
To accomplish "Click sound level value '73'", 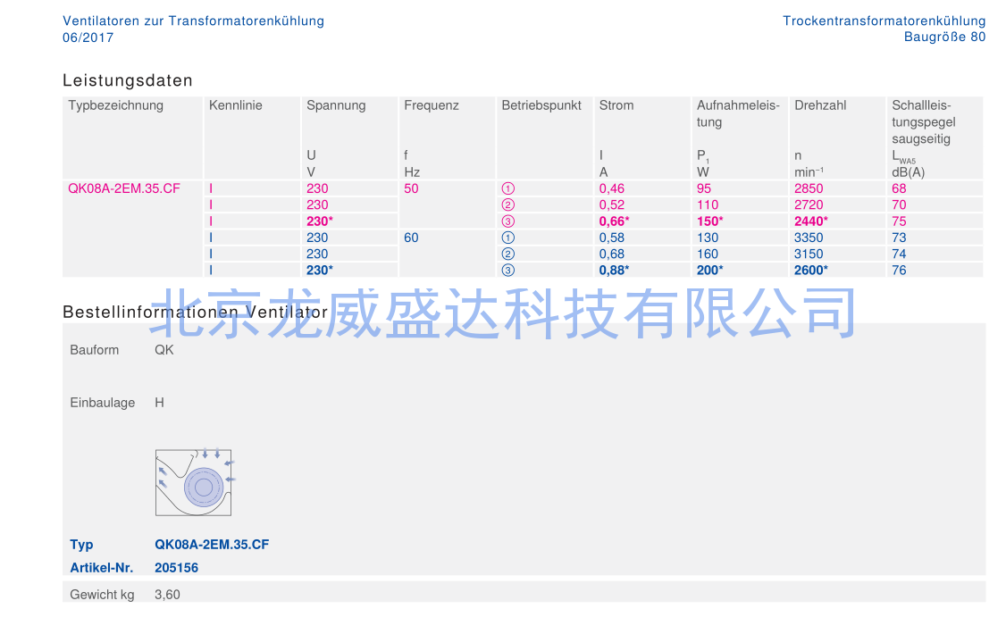I will [899, 238].
